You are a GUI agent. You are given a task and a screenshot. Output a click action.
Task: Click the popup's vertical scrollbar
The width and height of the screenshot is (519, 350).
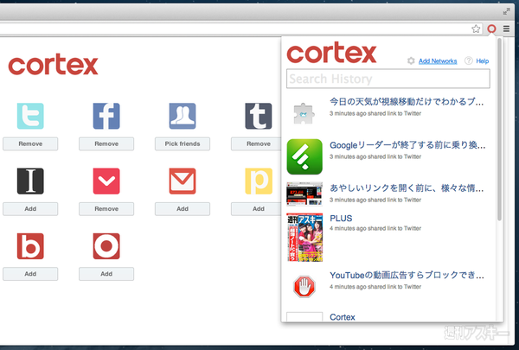coord(499,129)
